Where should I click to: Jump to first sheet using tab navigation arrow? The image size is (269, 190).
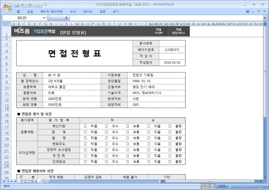[4, 181]
